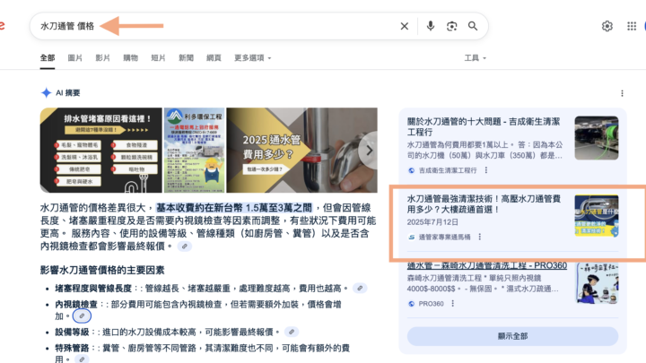Expand the 更多選項 dropdown
646x363 pixels.
tap(253, 58)
